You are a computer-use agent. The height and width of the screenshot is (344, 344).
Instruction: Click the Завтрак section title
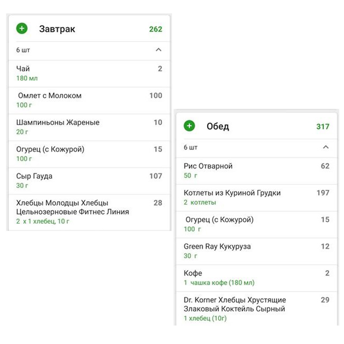click(x=57, y=29)
